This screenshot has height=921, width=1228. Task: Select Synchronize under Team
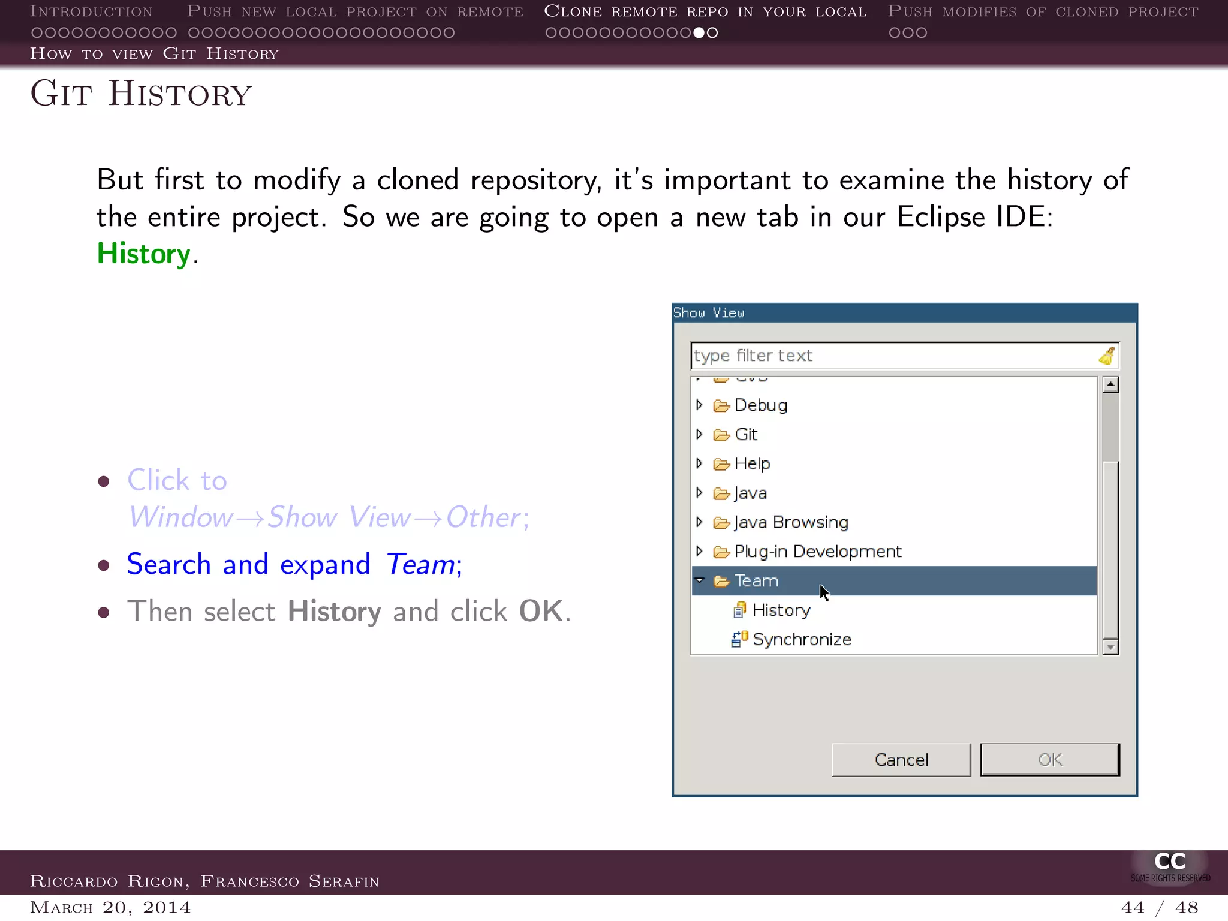[x=802, y=640]
